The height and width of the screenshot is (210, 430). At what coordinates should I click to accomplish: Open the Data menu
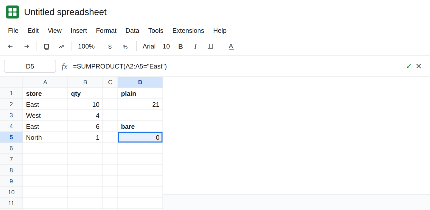click(x=132, y=30)
